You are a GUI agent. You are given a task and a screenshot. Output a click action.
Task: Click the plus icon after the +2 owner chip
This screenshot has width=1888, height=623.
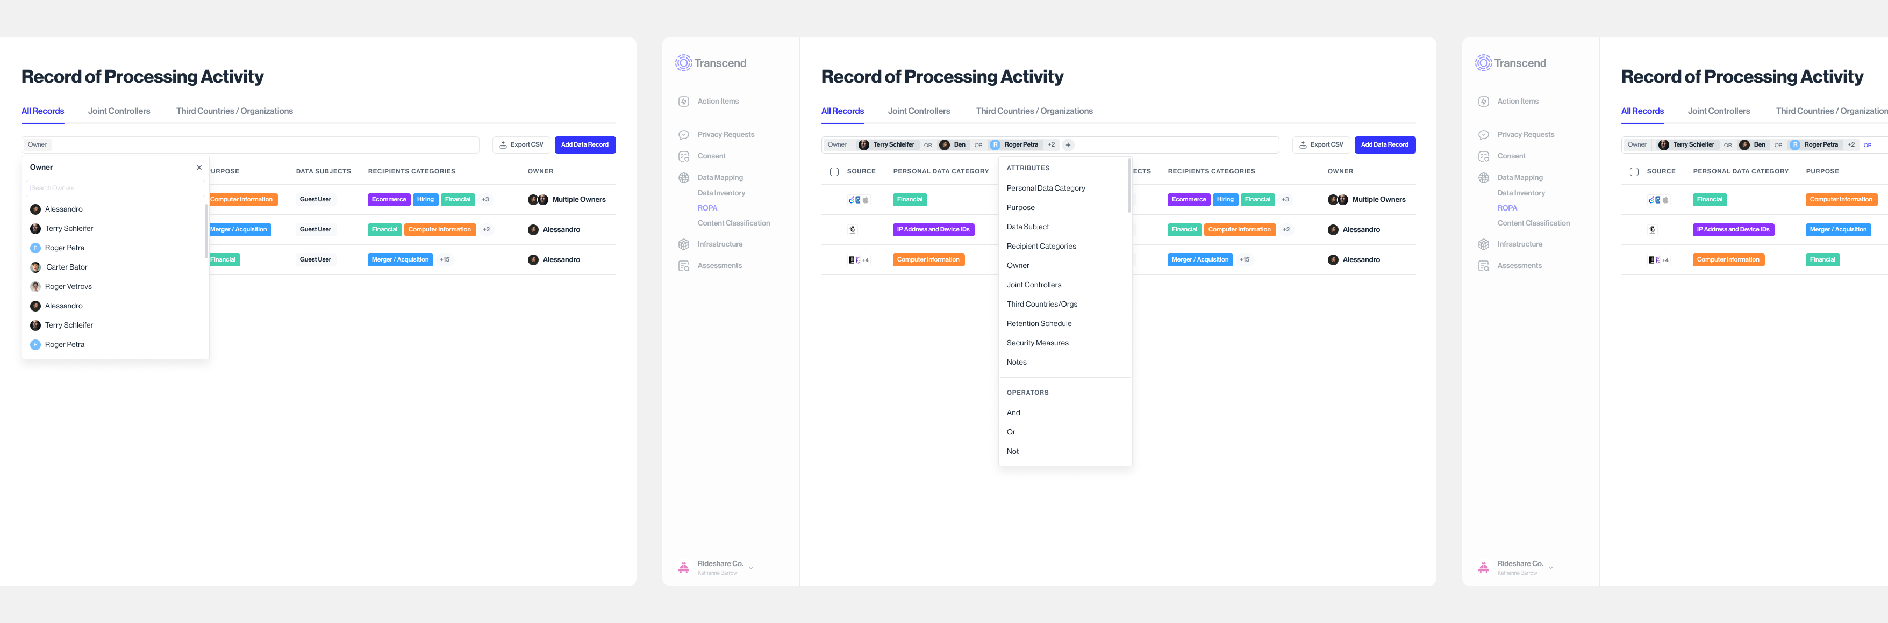1068,145
